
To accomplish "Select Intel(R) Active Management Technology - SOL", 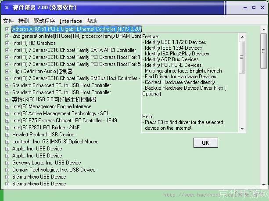I will tap(61, 113).
